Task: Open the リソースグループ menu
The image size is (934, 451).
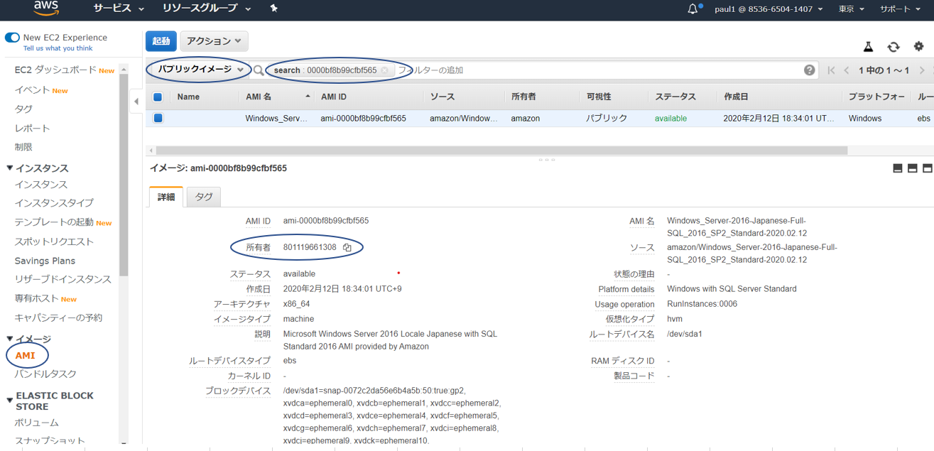Action: click(x=207, y=9)
